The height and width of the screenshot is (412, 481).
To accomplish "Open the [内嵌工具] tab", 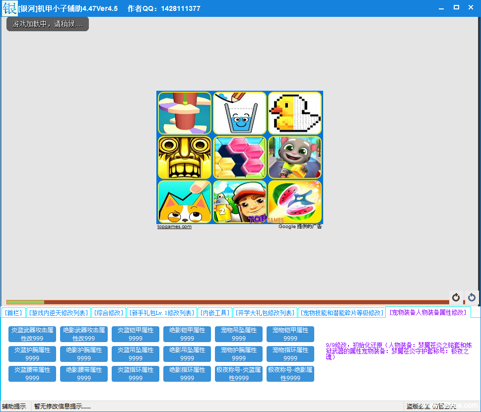I will click(x=215, y=313).
